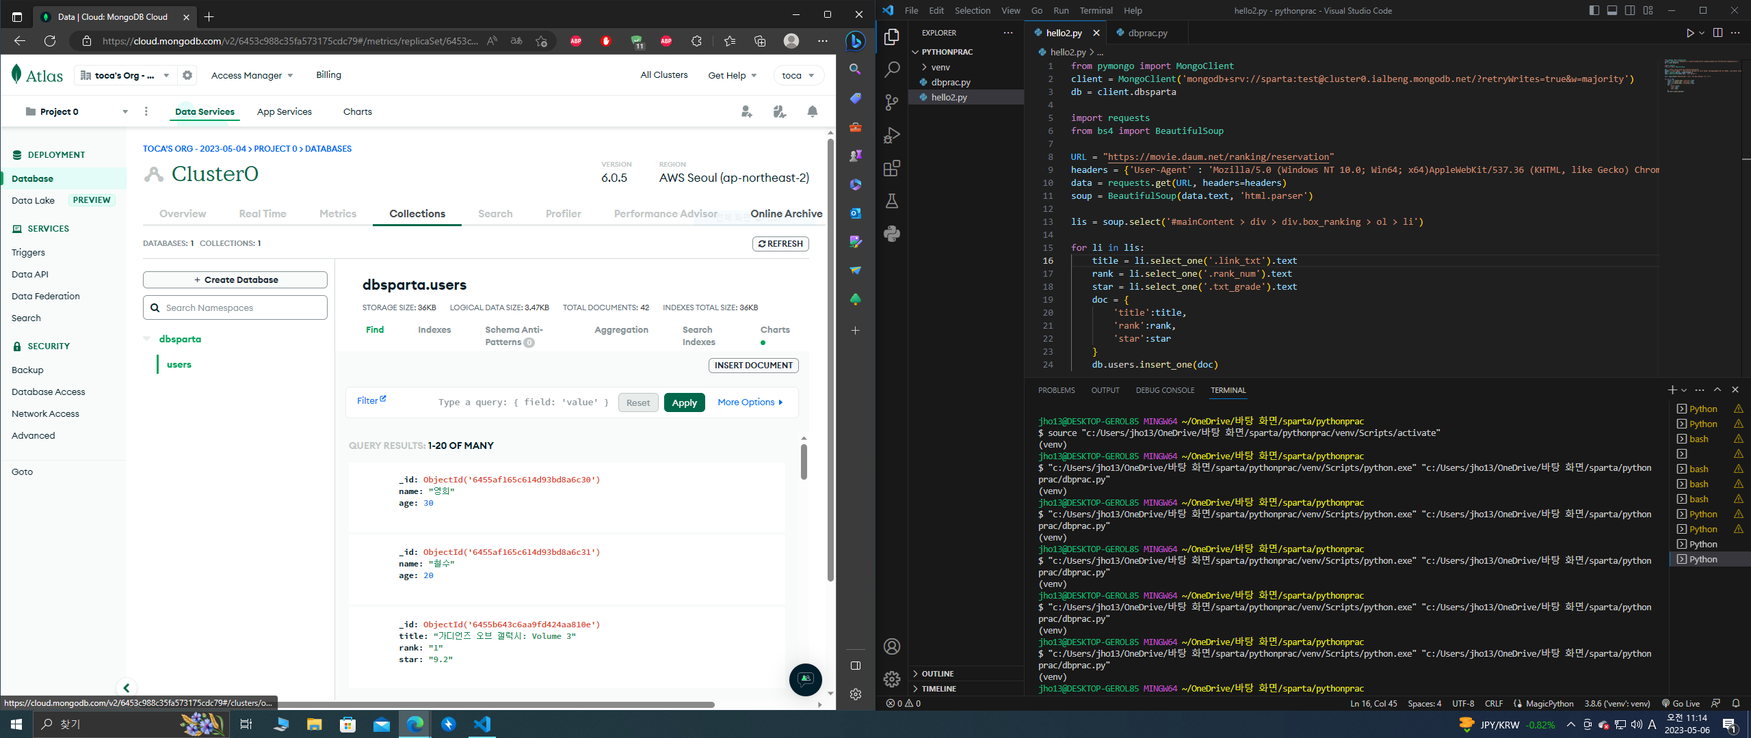
Task: Create a new terminal with the plus icon
Action: point(1672,389)
